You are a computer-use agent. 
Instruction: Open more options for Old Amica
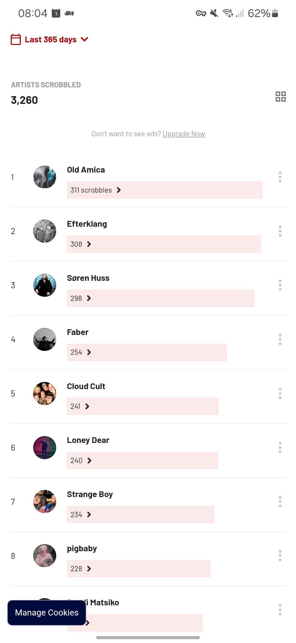[x=280, y=177]
